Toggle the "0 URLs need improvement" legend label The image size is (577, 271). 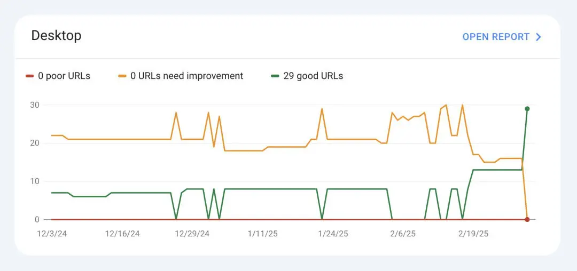pyautogui.click(x=186, y=76)
